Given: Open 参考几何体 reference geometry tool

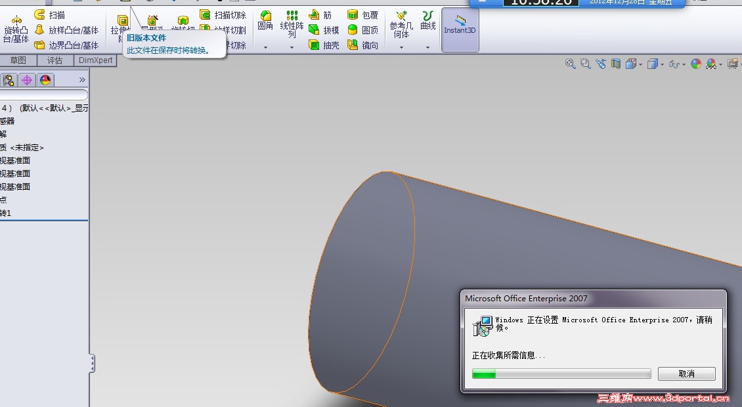Looking at the screenshot, I should click(x=401, y=24).
